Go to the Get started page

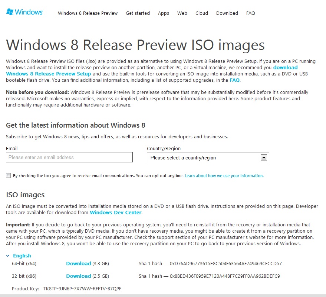pos(138,13)
